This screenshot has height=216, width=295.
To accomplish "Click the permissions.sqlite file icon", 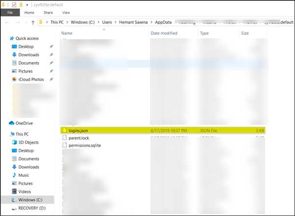I will tap(64, 145).
